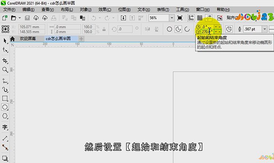Select the Crop tool
This screenshot has width=274, height=163.
[5, 61]
